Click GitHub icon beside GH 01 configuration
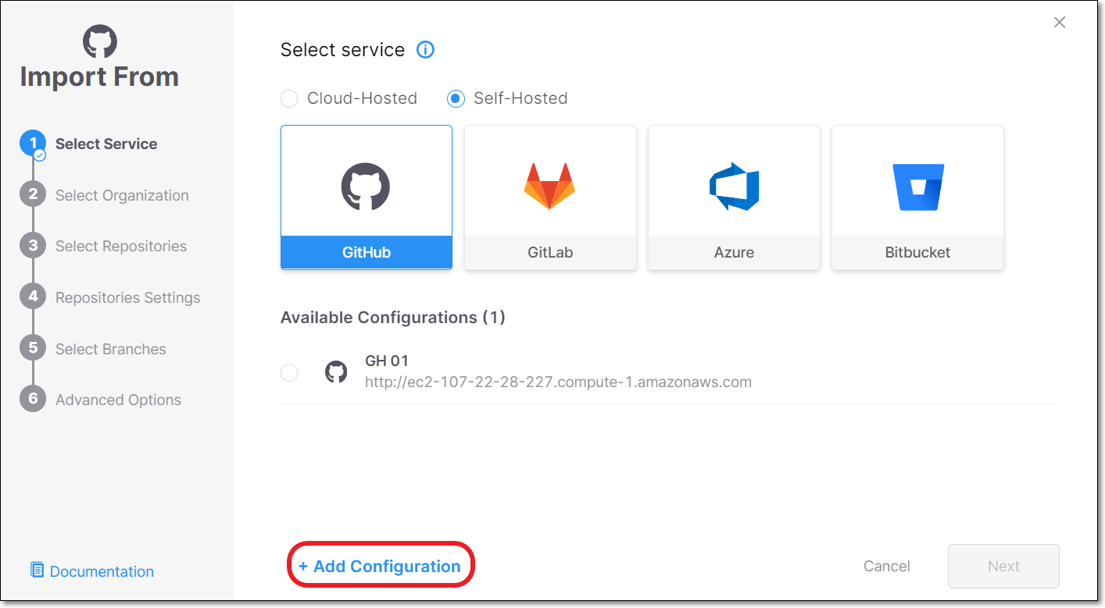1105x608 pixels. coord(336,372)
